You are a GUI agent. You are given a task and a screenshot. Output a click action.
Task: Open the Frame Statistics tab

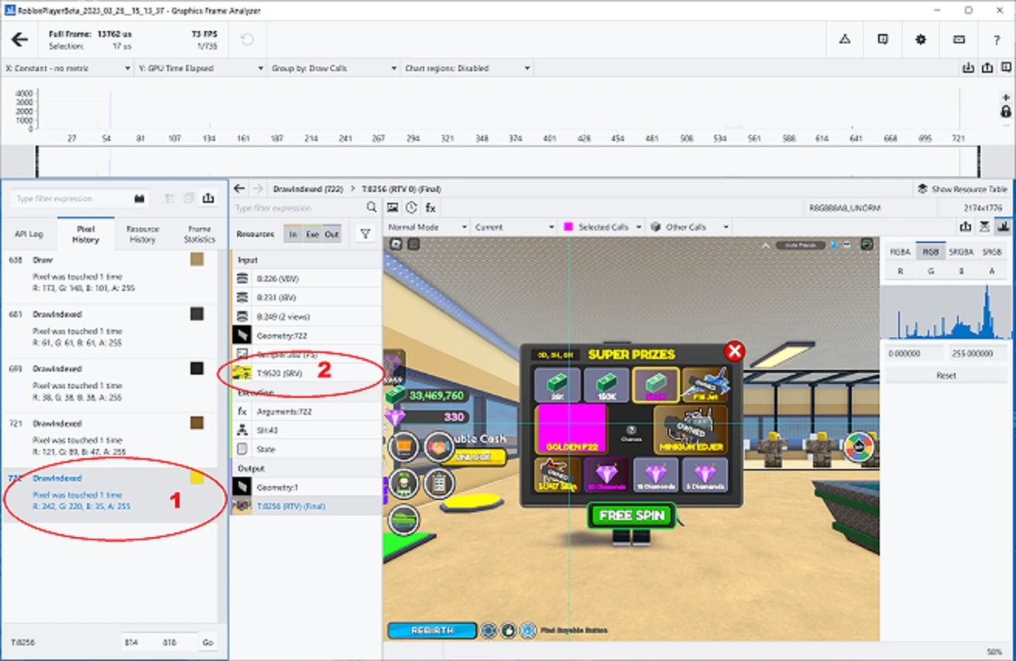(199, 234)
